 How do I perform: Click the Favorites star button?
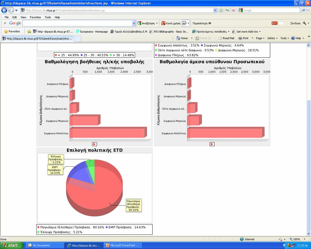(x=12, y=31)
